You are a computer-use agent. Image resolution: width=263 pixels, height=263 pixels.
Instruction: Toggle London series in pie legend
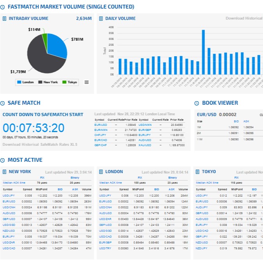[25, 82]
